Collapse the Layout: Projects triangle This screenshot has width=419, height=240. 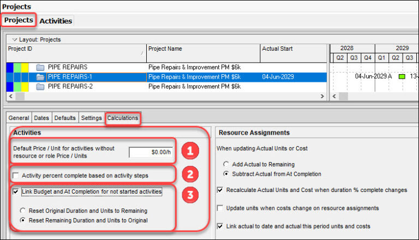pyautogui.click(x=15, y=40)
